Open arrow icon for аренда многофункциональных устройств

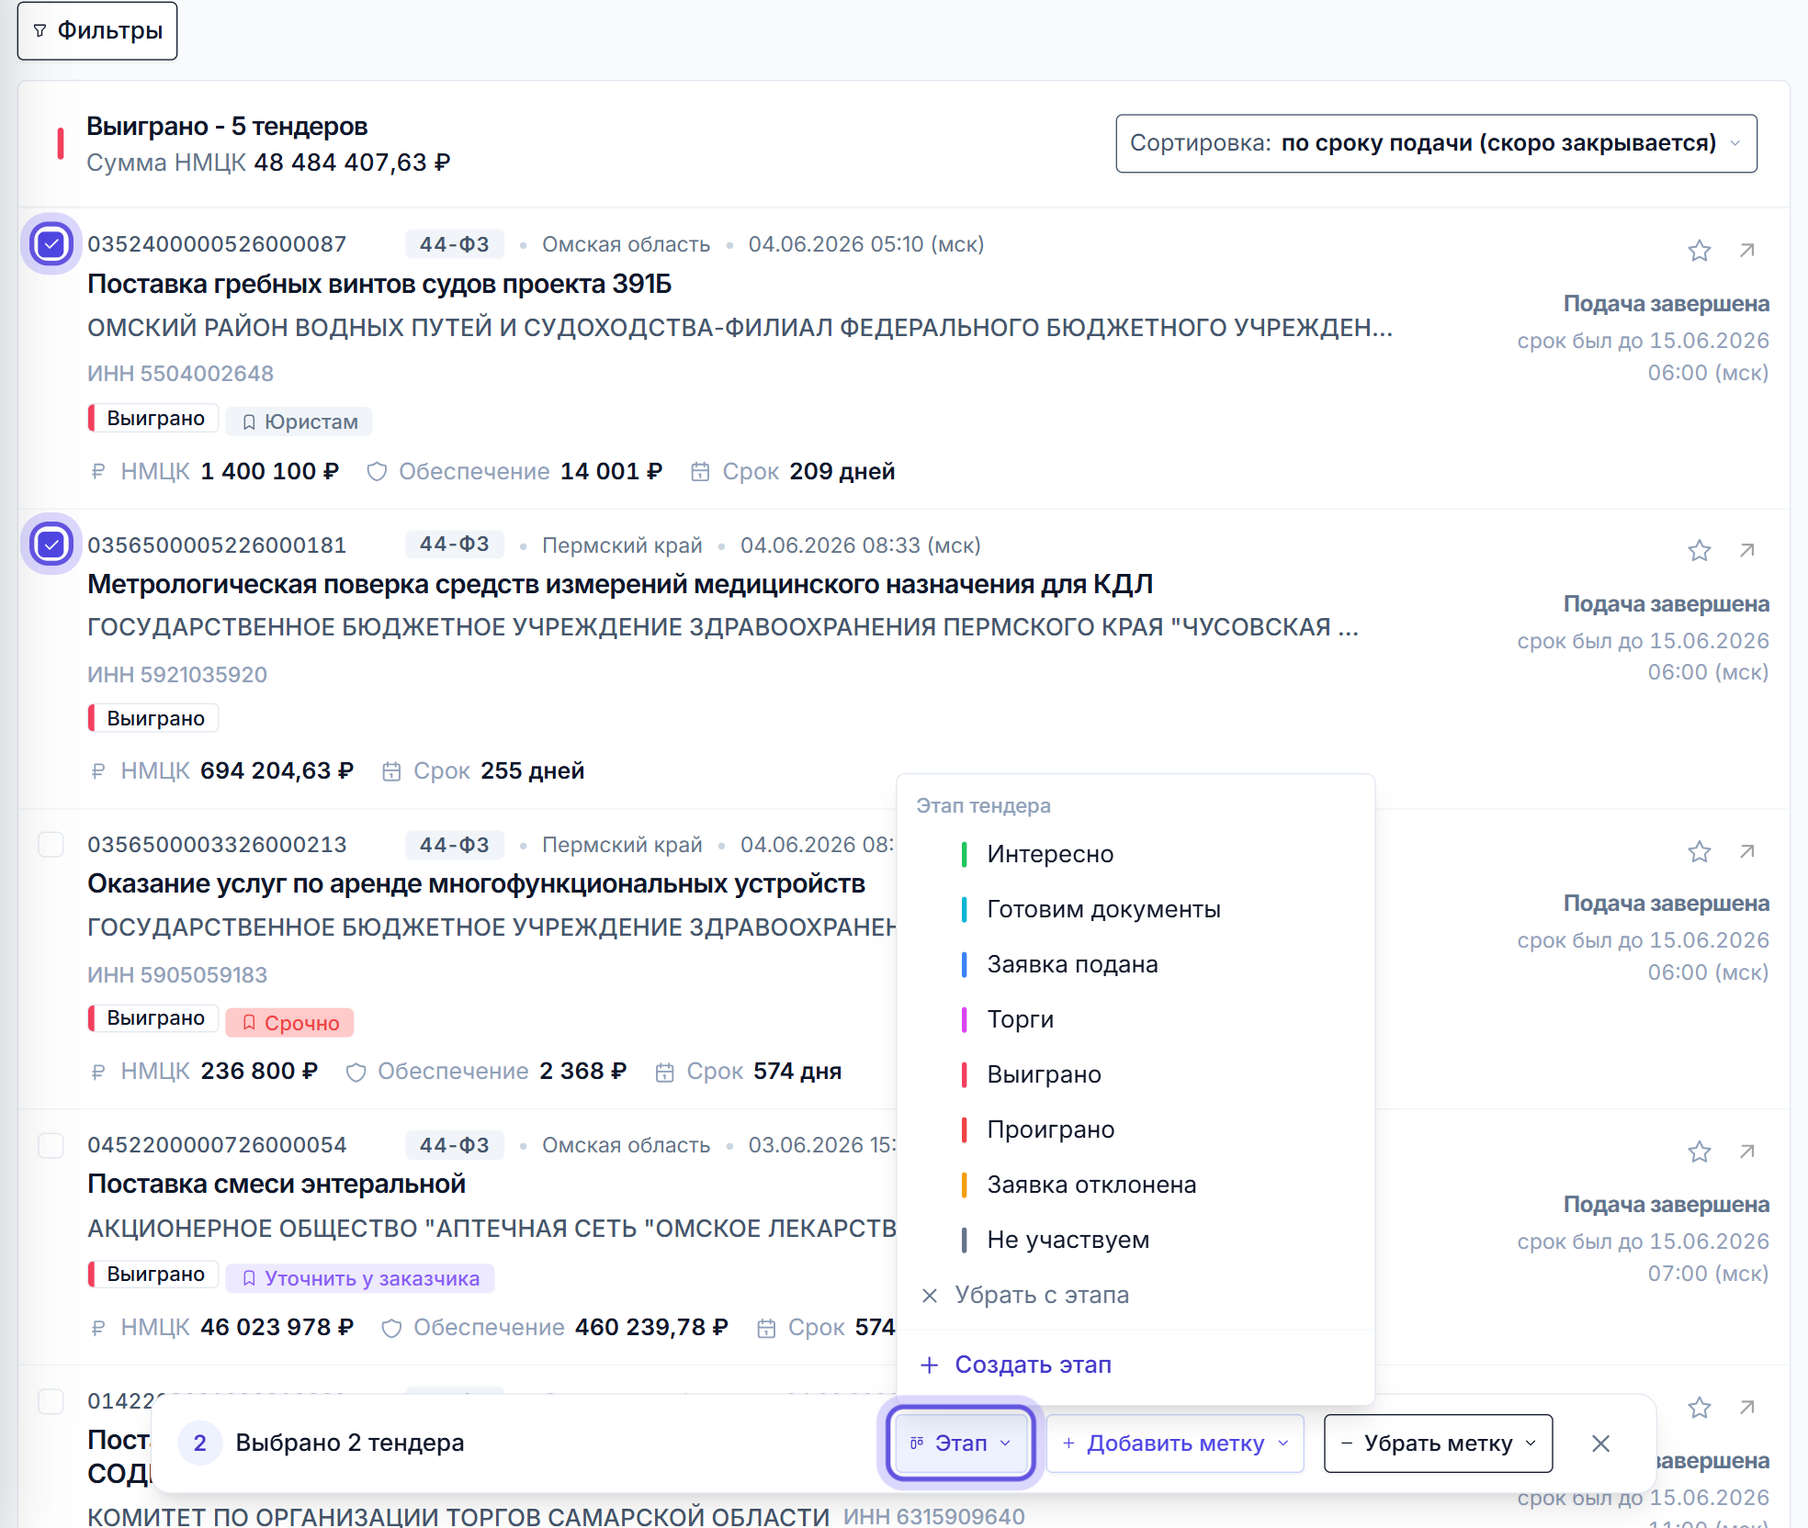(x=1747, y=851)
